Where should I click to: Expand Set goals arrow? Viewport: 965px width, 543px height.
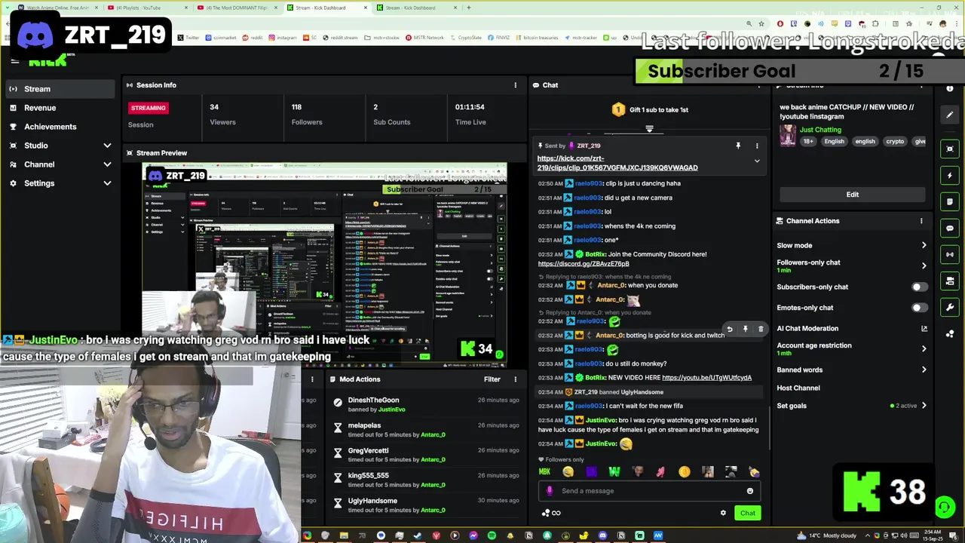pyautogui.click(x=924, y=406)
